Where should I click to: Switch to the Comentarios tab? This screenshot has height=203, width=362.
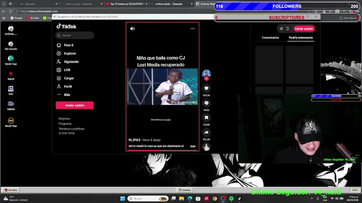[x=270, y=37]
